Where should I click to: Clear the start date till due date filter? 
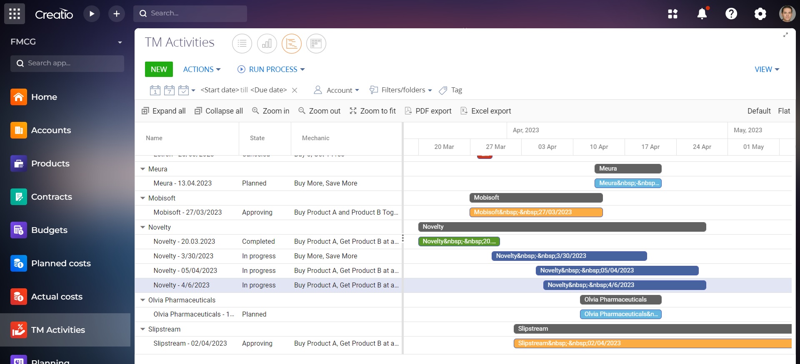click(x=295, y=90)
